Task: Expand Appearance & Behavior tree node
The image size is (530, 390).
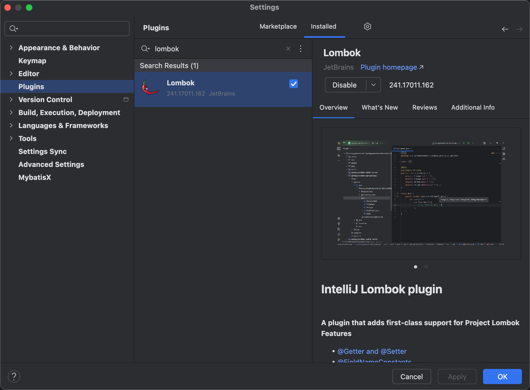Action: (x=11, y=48)
